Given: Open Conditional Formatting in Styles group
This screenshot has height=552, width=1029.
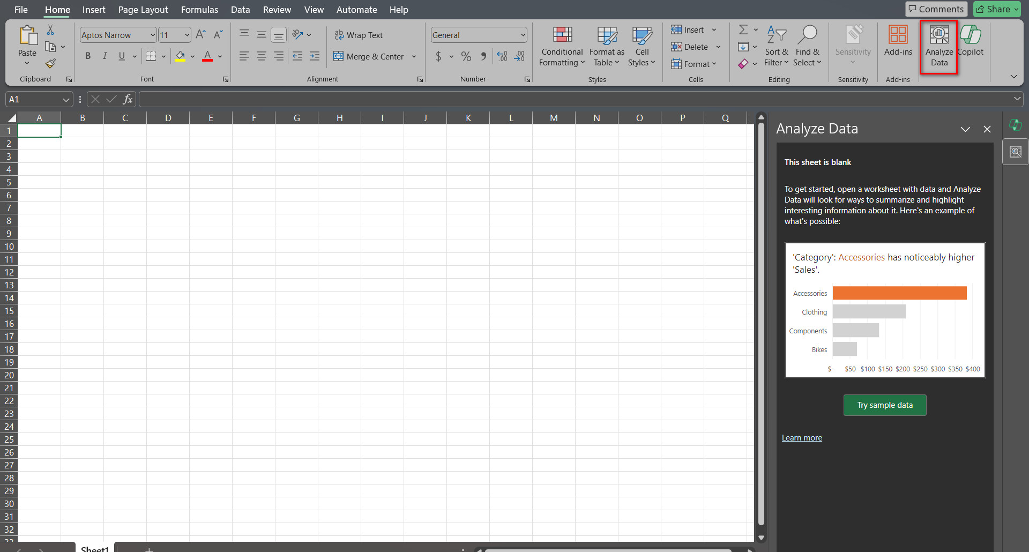Looking at the screenshot, I should (562, 47).
